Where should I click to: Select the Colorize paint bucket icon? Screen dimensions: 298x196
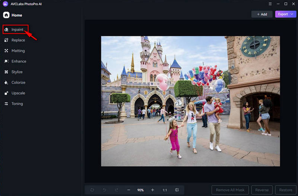click(x=6, y=83)
